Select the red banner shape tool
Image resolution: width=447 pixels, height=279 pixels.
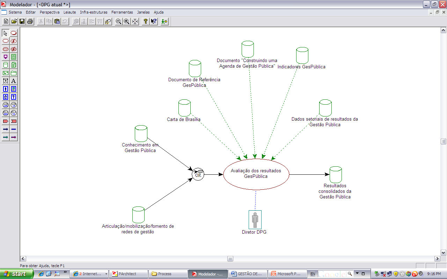click(x=14, y=121)
